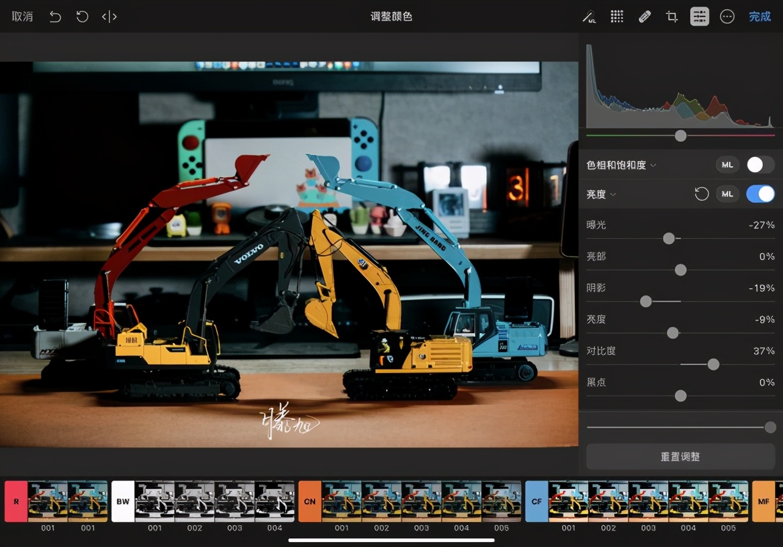Select the CF preset group

[x=537, y=501]
